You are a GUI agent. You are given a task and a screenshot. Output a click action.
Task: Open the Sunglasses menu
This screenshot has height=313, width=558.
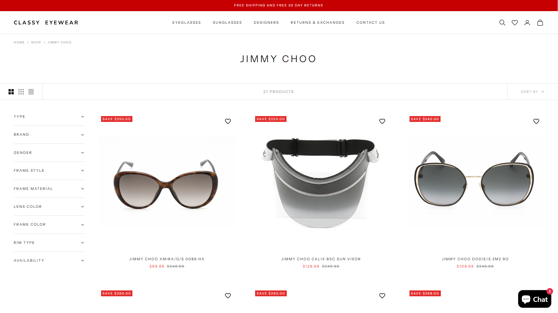coord(227,23)
